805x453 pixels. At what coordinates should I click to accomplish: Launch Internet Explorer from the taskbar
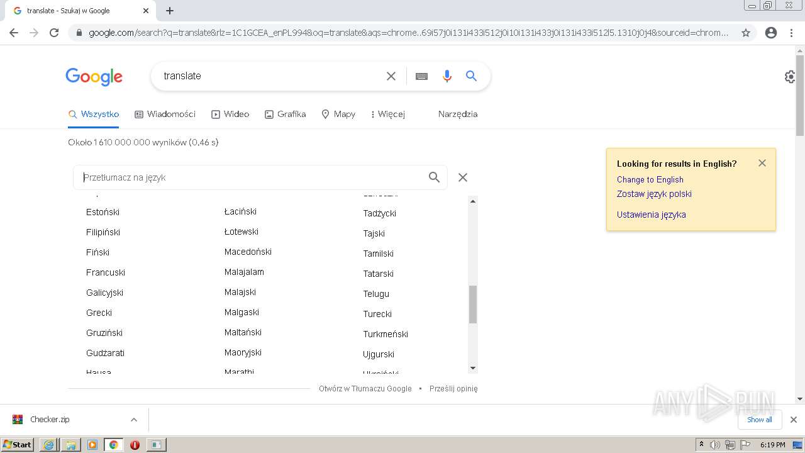click(49, 445)
